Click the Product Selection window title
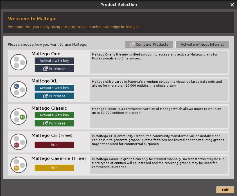Screen dimensions: 237x196 pyautogui.click(x=119, y=5)
